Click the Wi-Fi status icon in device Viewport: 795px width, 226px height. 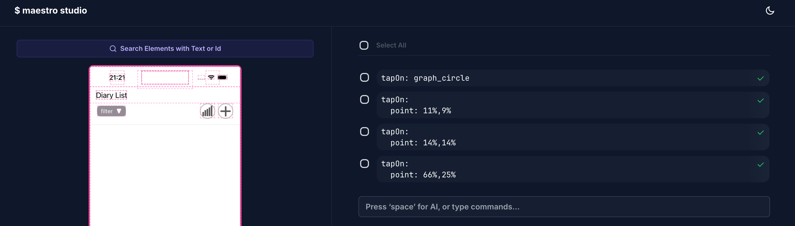pos(211,77)
